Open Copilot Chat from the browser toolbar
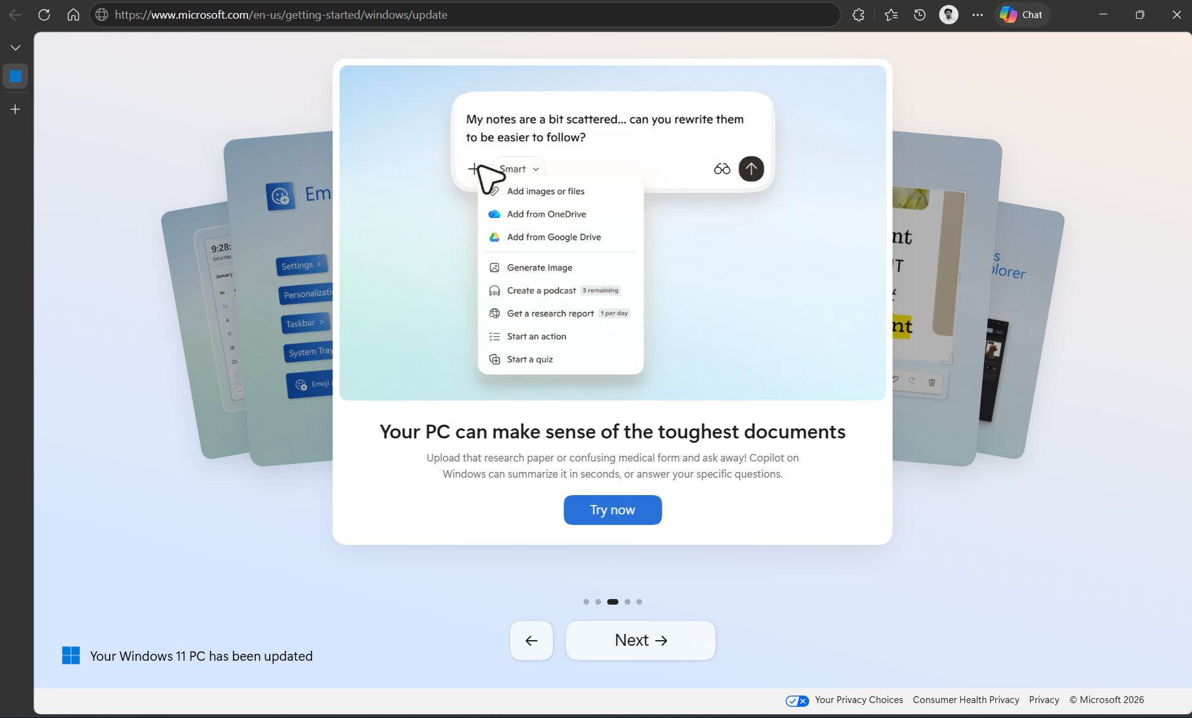The height and width of the screenshot is (718, 1192). pos(1021,14)
